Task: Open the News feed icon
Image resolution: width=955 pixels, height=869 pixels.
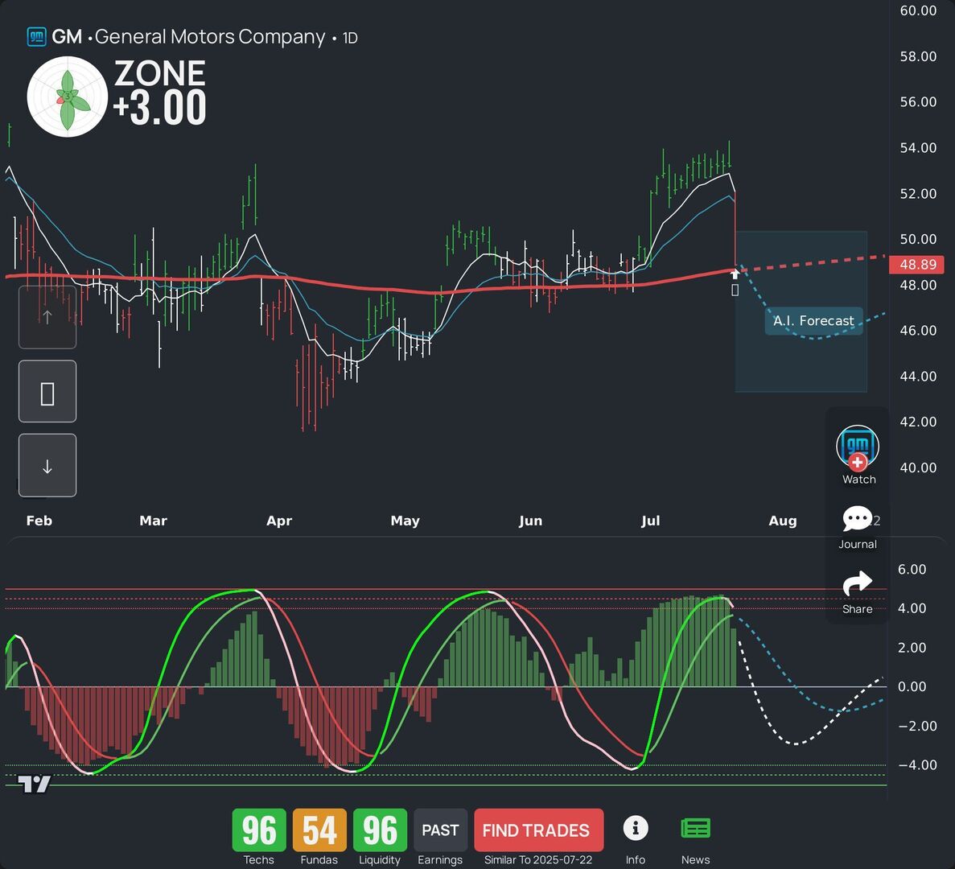Action: (x=696, y=828)
